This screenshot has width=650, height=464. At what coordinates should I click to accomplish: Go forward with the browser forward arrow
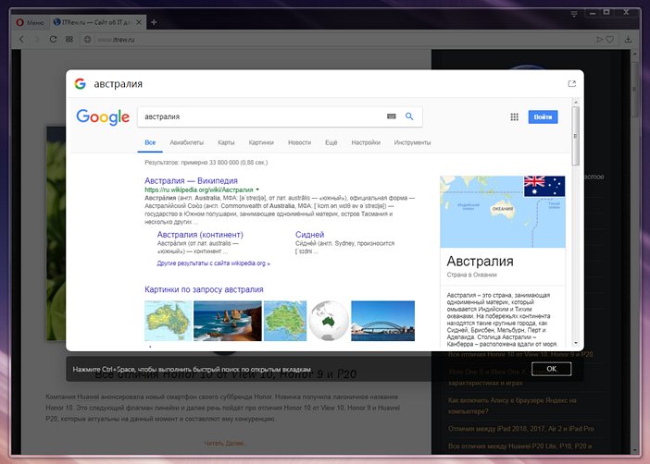pos(37,40)
